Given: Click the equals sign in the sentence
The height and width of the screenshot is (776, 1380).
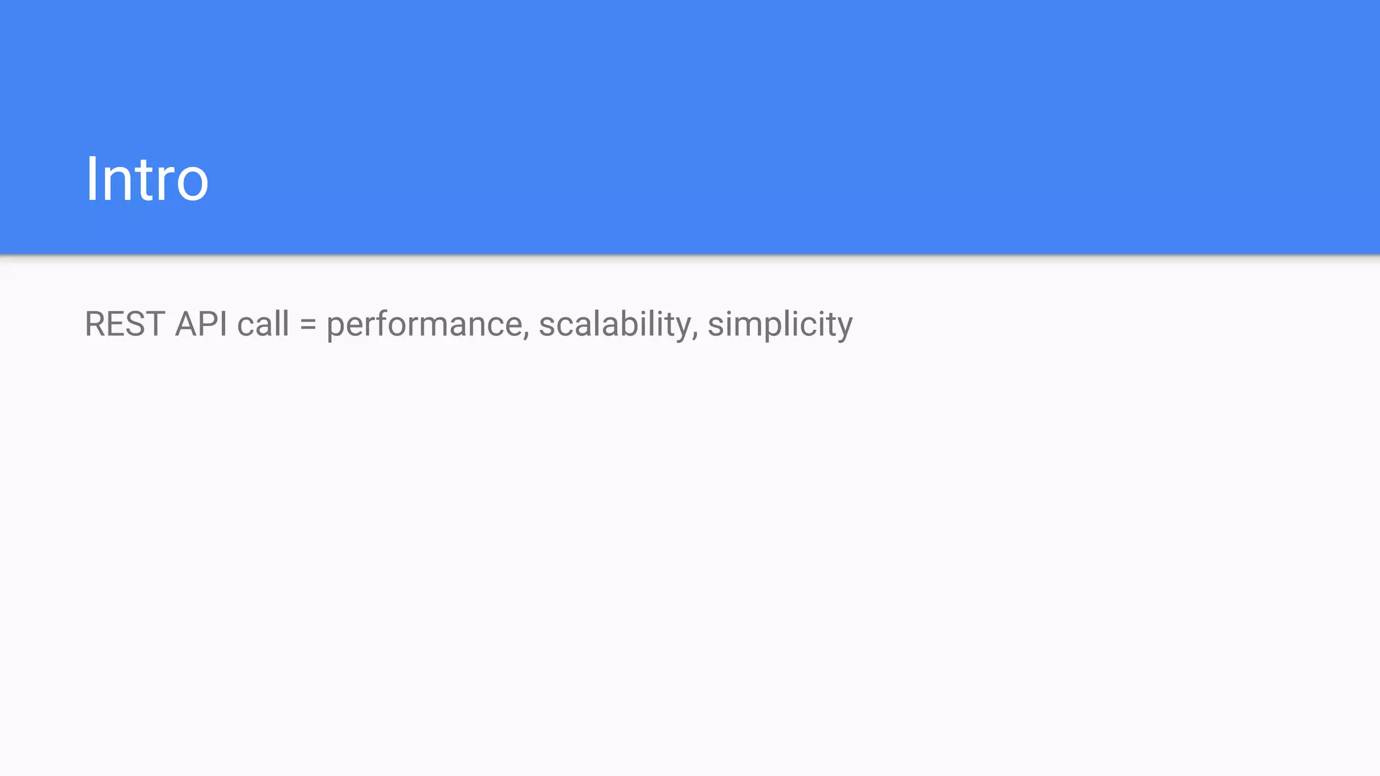Looking at the screenshot, I should click(308, 325).
